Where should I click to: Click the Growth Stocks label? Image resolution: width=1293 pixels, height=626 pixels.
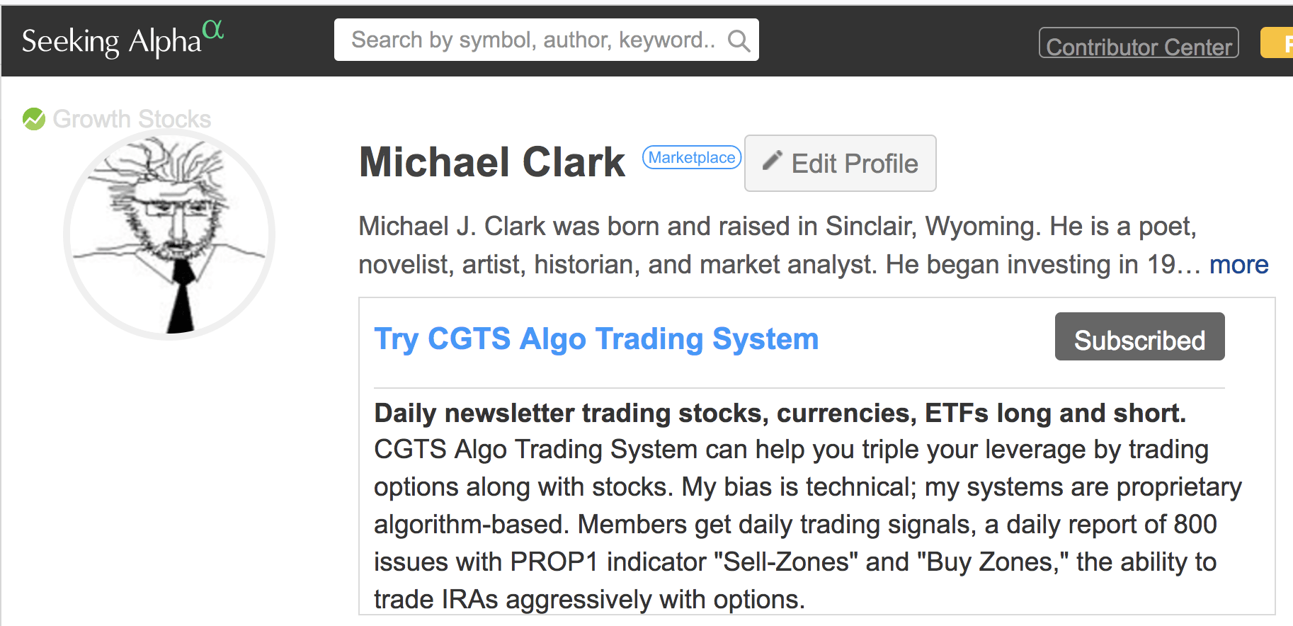(x=132, y=119)
